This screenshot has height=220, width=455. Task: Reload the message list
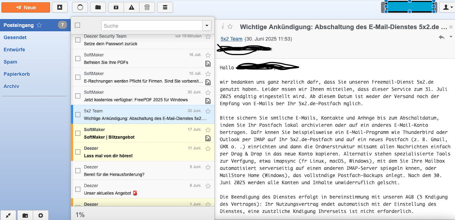pyautogui.click(x=80, y=7)
